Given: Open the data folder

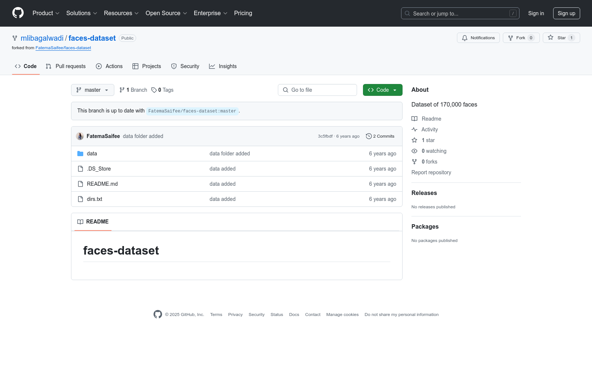Looking at the screenshot, I should tap(92, 154).
